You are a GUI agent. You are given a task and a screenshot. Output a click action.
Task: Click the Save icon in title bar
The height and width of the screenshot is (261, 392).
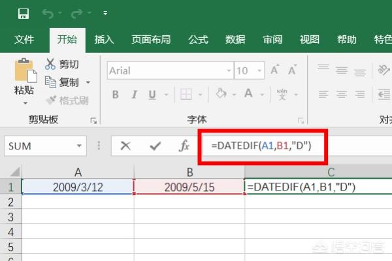point(24,14)
